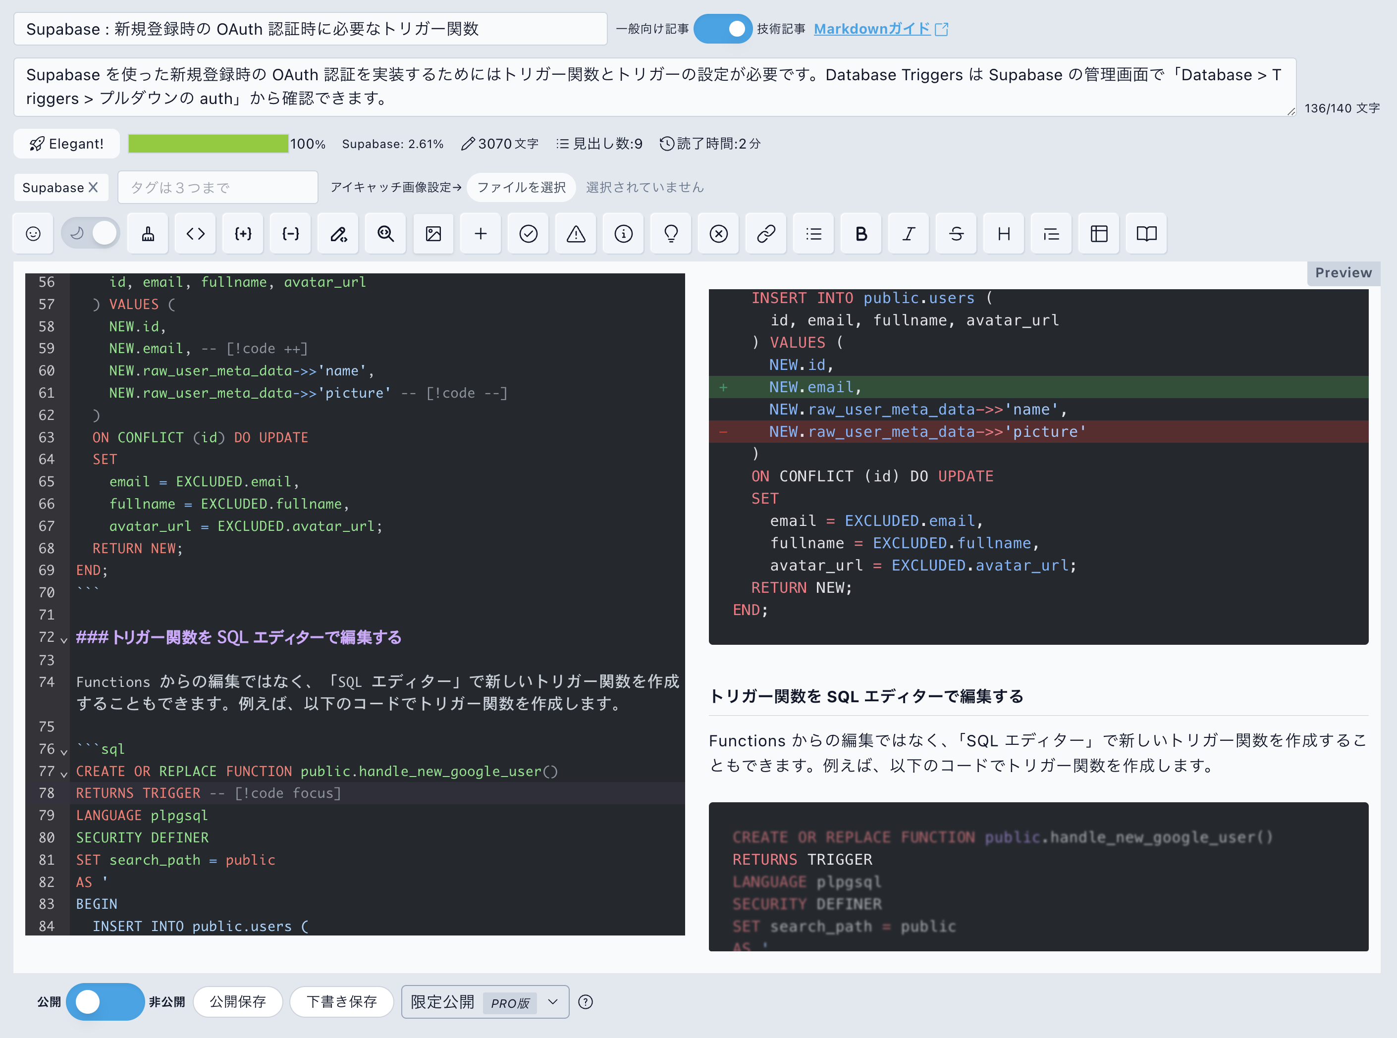This screenshot has height=1038, width=1397.
Task: Click the plus icon in the toolbar
Action: [481, 234]
